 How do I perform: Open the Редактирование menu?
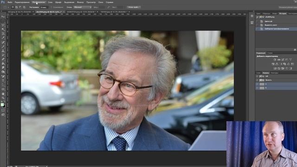22,2
